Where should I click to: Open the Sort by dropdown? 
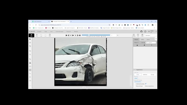point(151,42)
